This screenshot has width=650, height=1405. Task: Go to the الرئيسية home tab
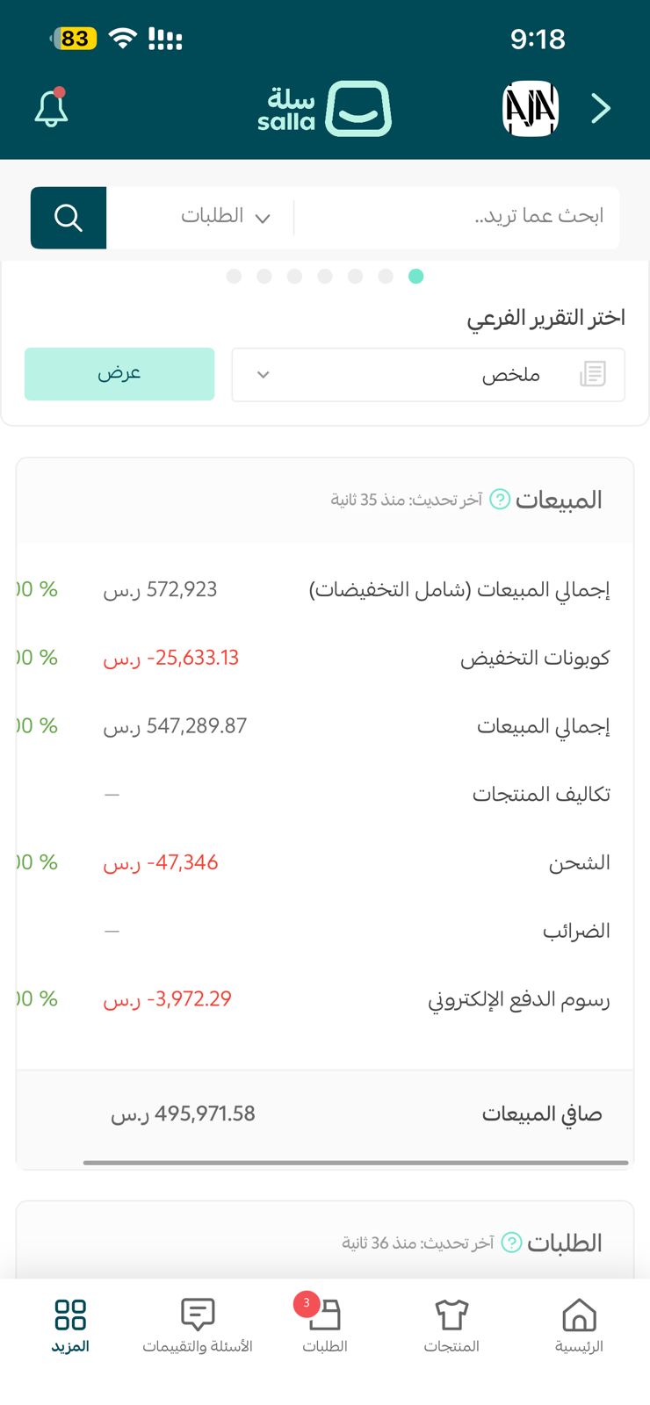point(579,1325)
